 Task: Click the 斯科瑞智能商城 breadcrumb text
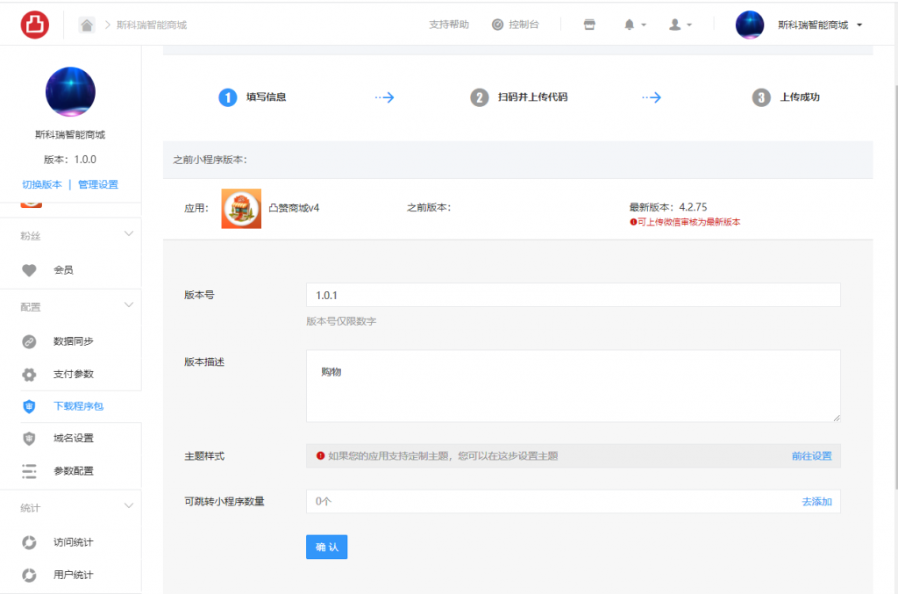pos(152,25)
